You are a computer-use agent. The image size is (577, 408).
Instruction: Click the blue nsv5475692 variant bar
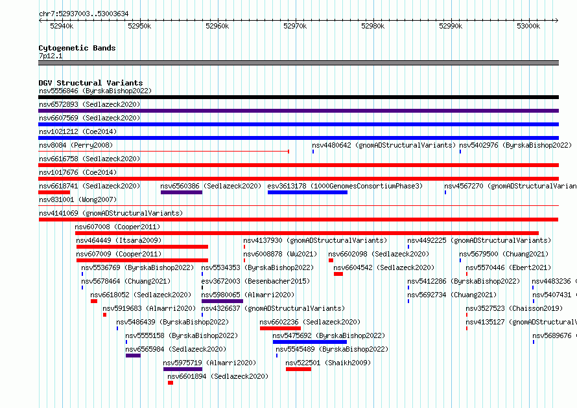tap(310, 342)
